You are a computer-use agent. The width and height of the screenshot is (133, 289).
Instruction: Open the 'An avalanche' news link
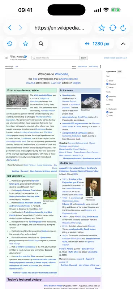click(x=68, y=117)
